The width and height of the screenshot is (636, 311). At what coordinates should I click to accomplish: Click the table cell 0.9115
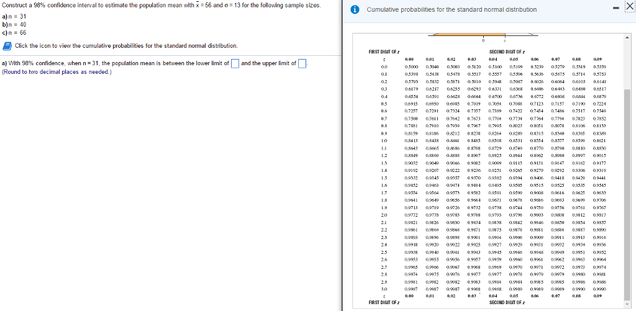[x=516, y=163]
